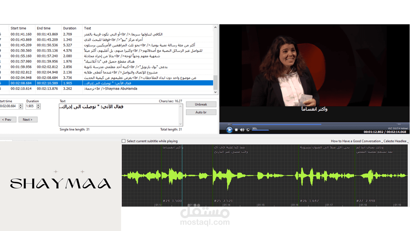The width and height of the screenshot is (410, 231).
Task: Click into the subtitle Text edit box
Action: coord(119,115)
